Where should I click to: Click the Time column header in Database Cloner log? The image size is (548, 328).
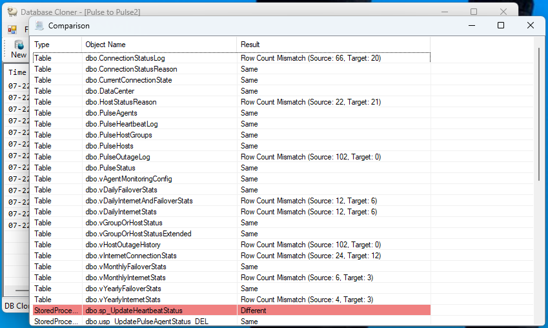click(17, 72)
